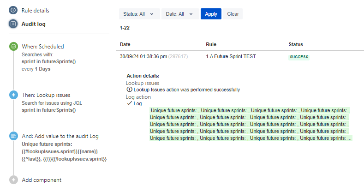Open the Add value to audit Log step
The height and width of the screenshot is (192, 364).
(60, 136)
